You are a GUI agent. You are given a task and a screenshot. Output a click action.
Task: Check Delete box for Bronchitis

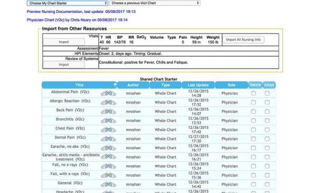pyautogui.click(x=253, y=120)
